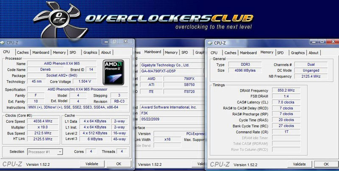Select Memory tab in middle CPU-Z window

(171, 52)
